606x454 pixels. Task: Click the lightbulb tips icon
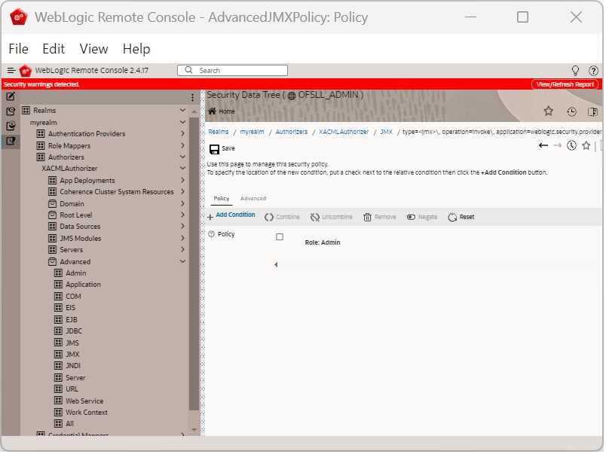(577, 70)
